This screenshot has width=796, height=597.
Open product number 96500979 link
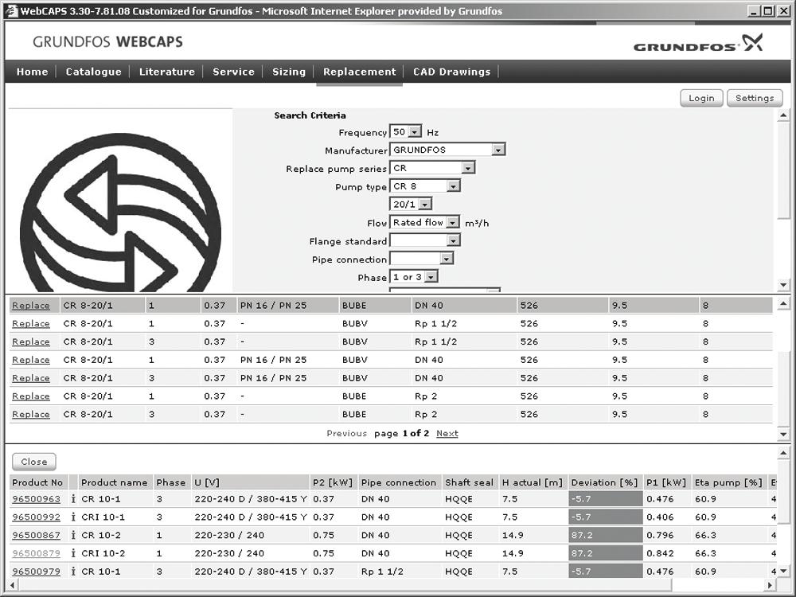click(x=36, y=571)
